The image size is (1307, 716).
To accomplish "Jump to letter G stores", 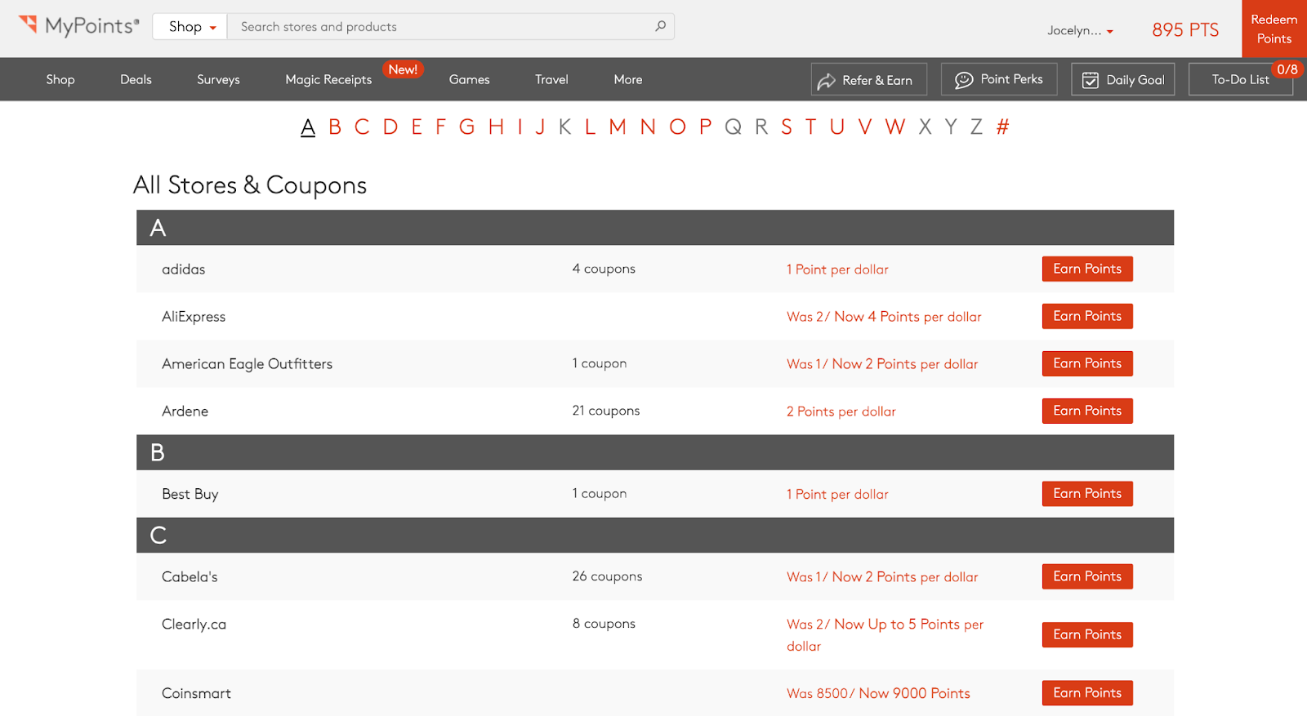I will pyautogui.click(x=466, y=127).
